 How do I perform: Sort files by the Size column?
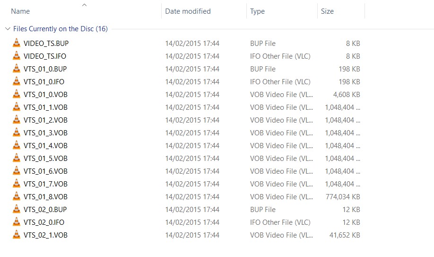327,11
